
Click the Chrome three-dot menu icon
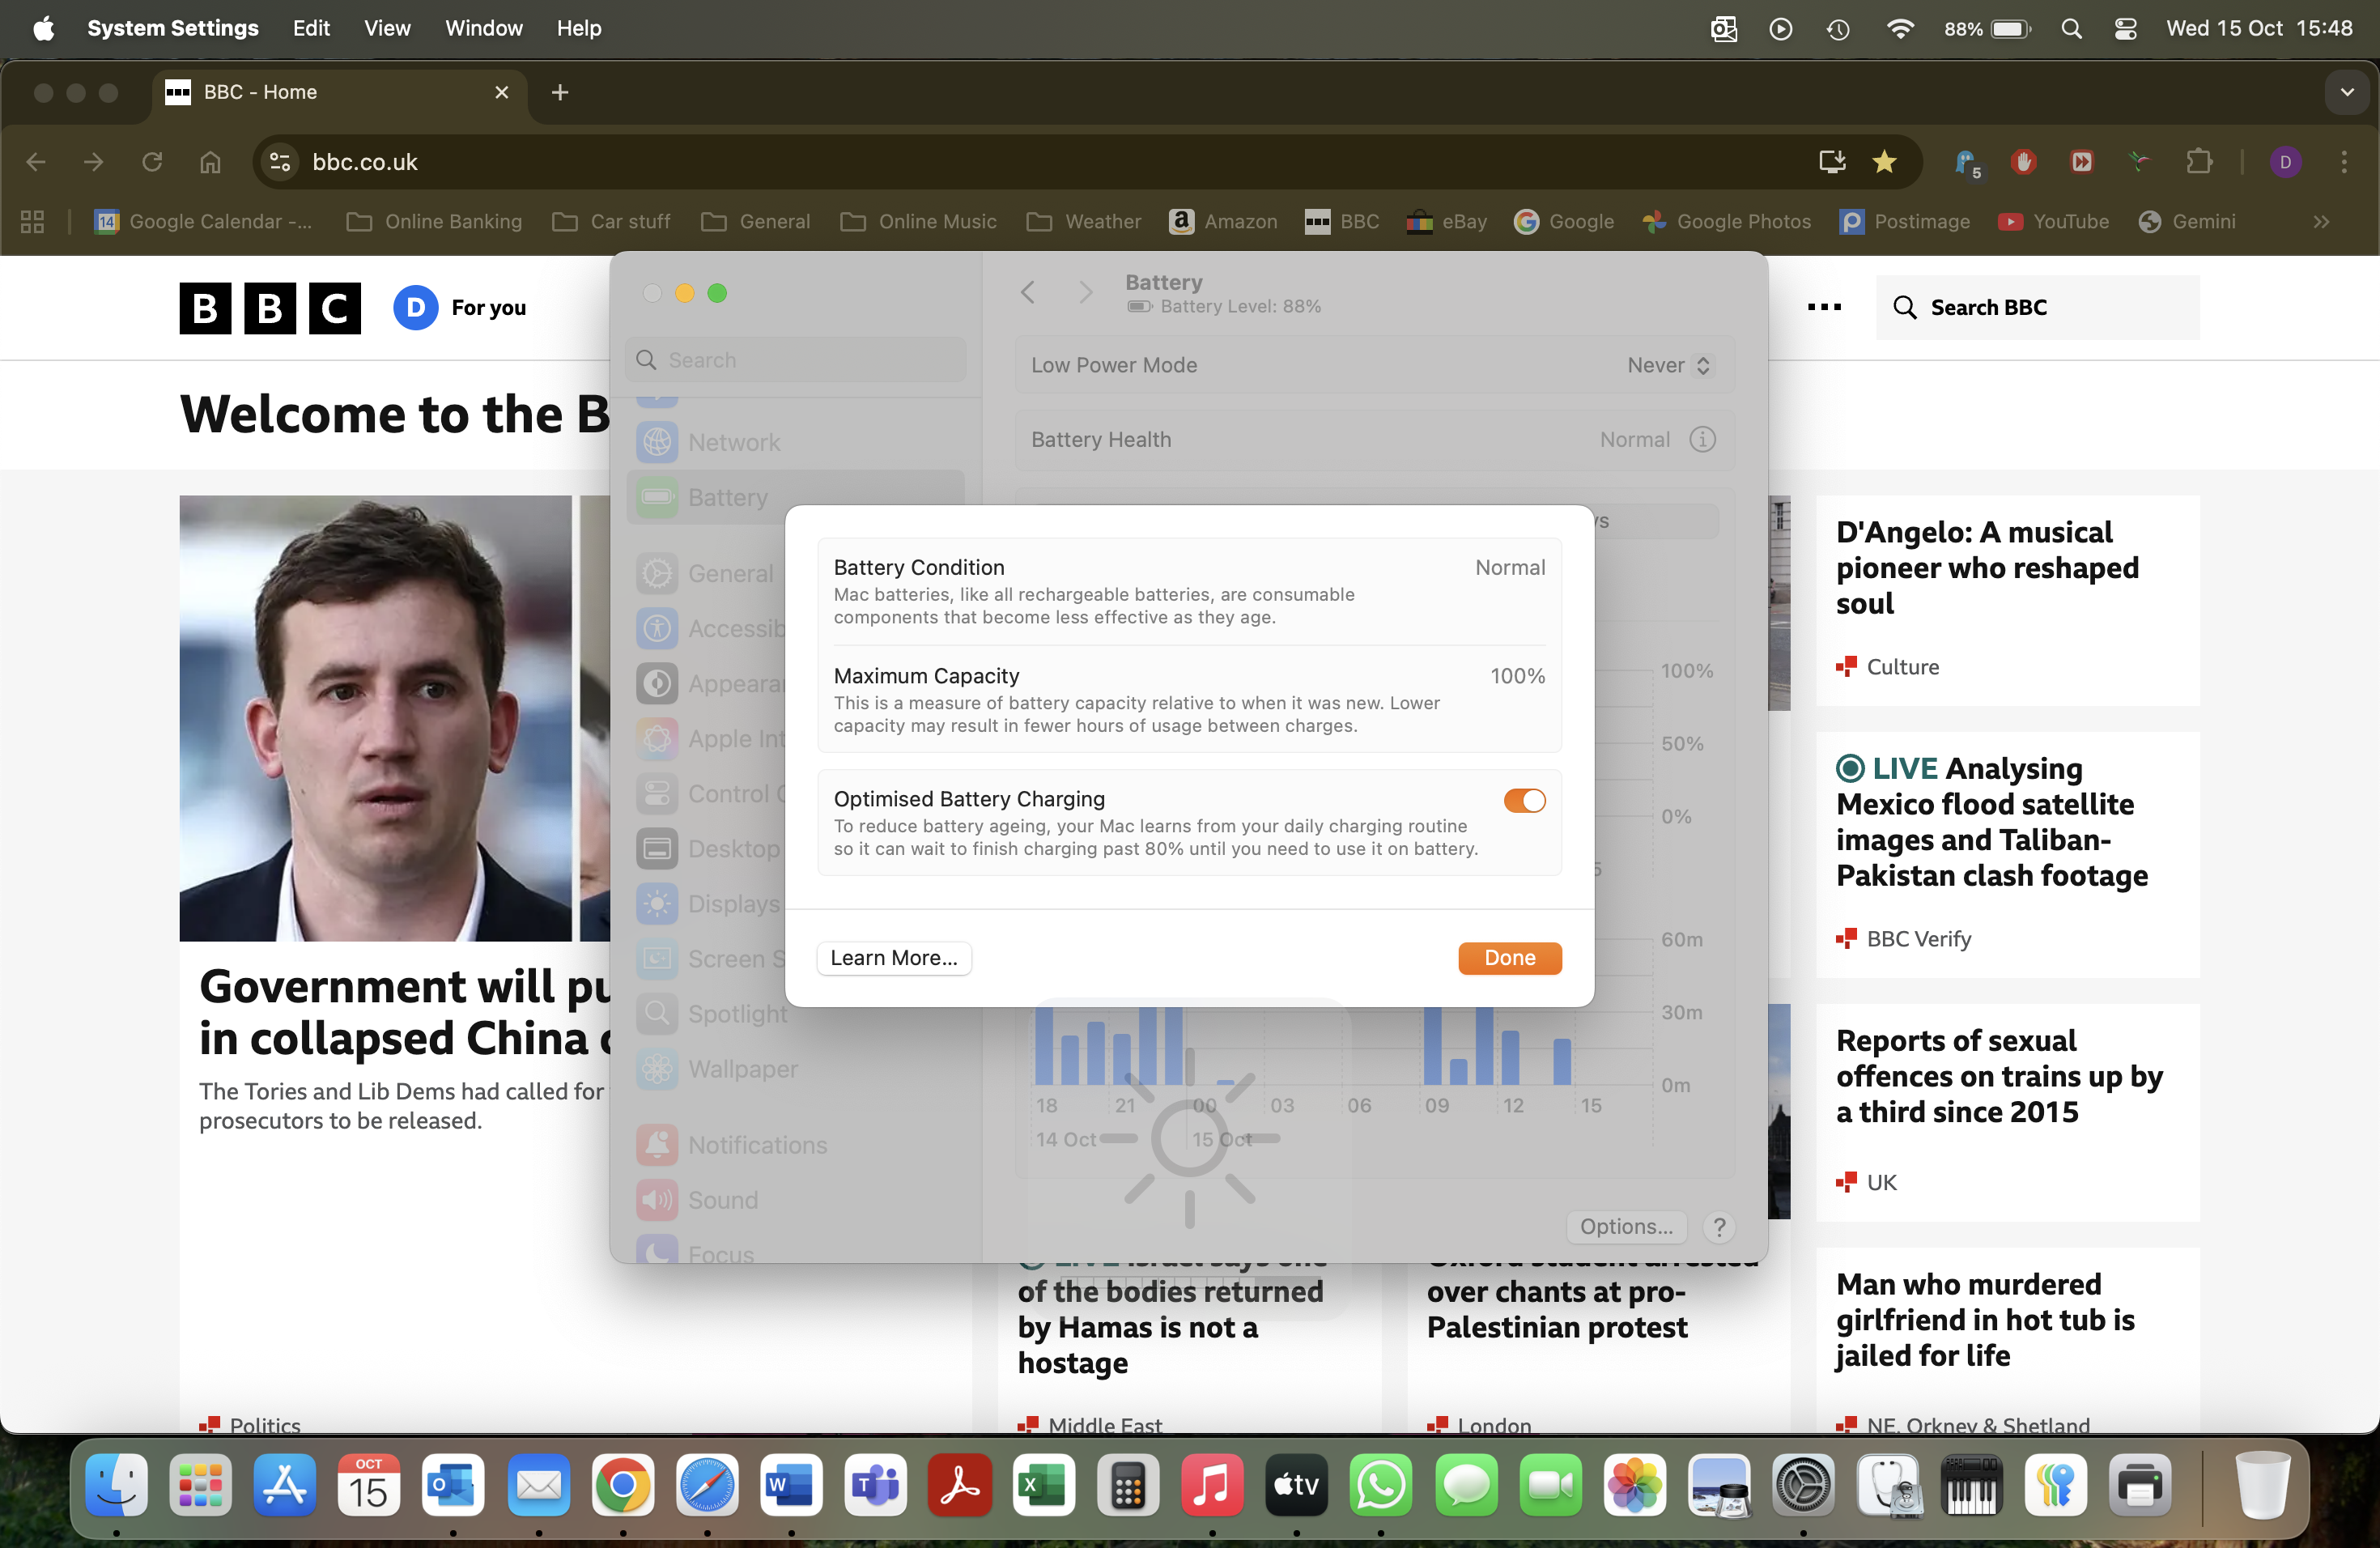(x=2343, y=162)
